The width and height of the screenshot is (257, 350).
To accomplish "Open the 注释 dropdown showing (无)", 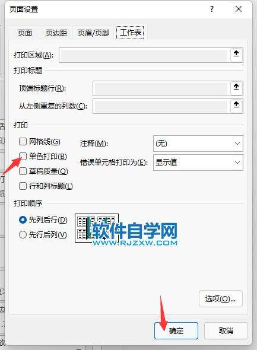I will 198,144.
